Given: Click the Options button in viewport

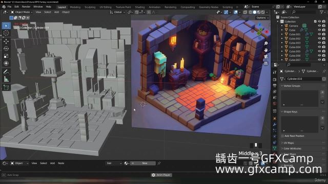Looking at the screenshot, I should tap(262, 18).
